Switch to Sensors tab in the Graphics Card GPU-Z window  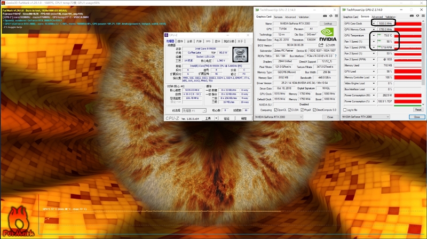[278, 17]
